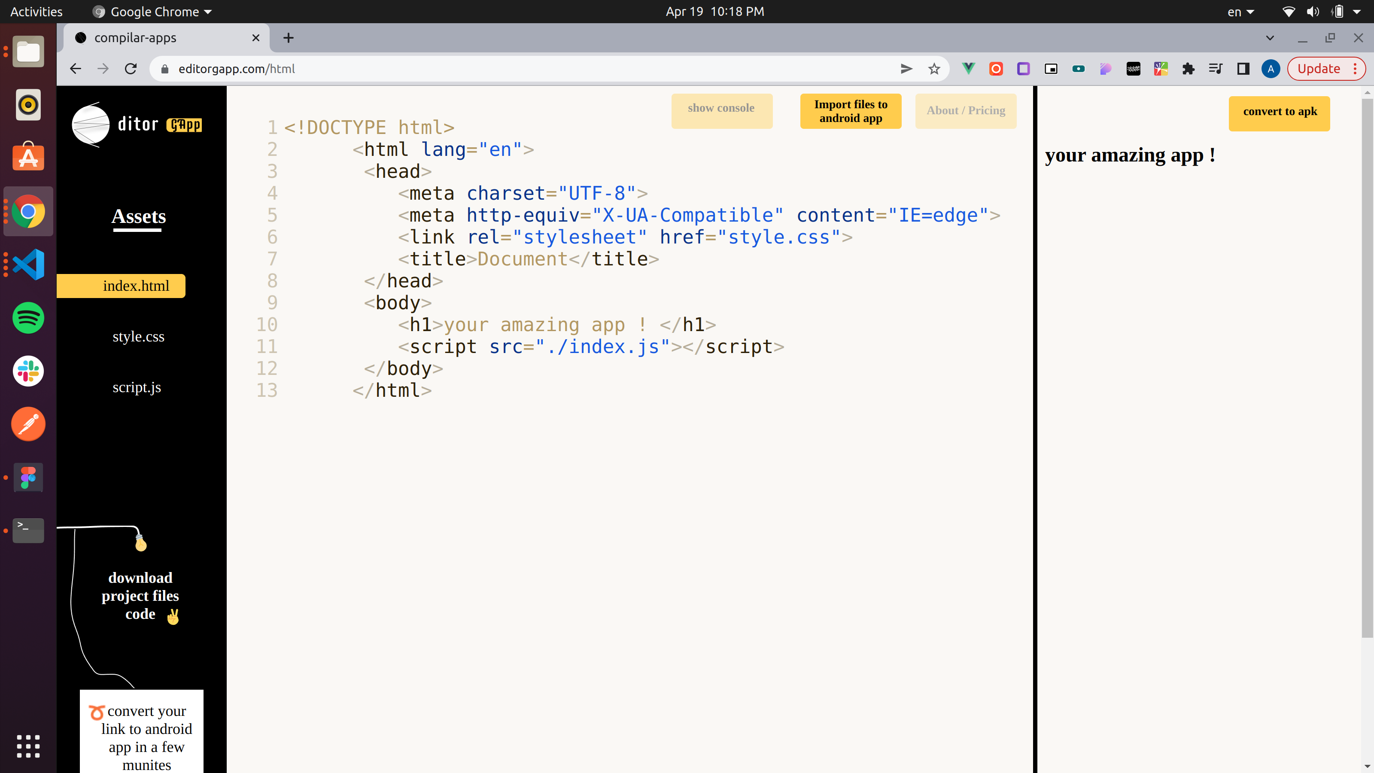Select the index.html file tab
Image resolution: width=1374 pixels, height=773 pixels.
point(137,286)
